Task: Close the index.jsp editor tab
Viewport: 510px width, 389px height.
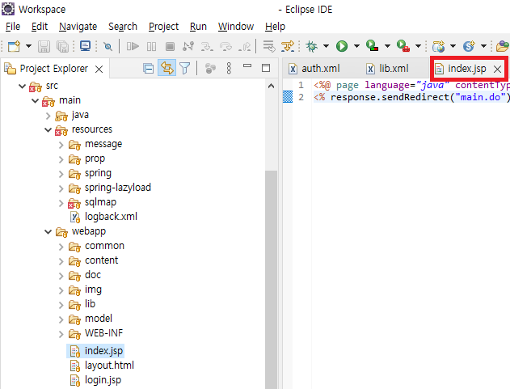Action: click(497, 70)
